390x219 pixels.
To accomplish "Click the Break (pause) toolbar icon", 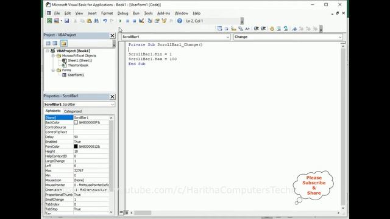I will [127, 21].
